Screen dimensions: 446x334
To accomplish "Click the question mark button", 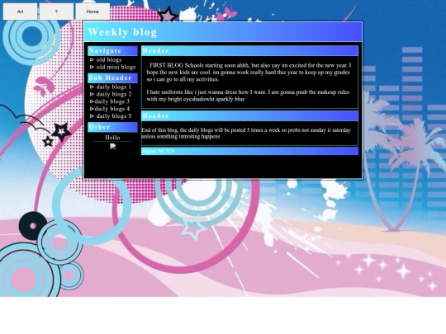I will (56, 12).
